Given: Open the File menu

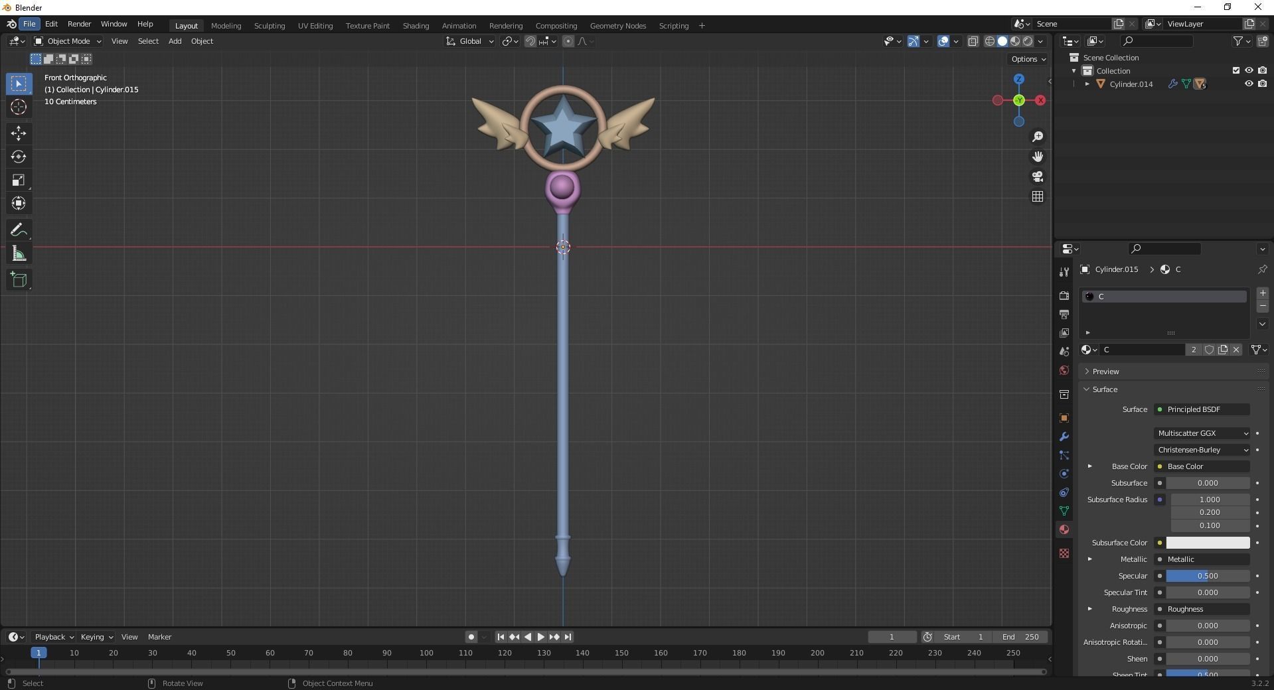Looking at the screenshot, I should pos(29,24).
